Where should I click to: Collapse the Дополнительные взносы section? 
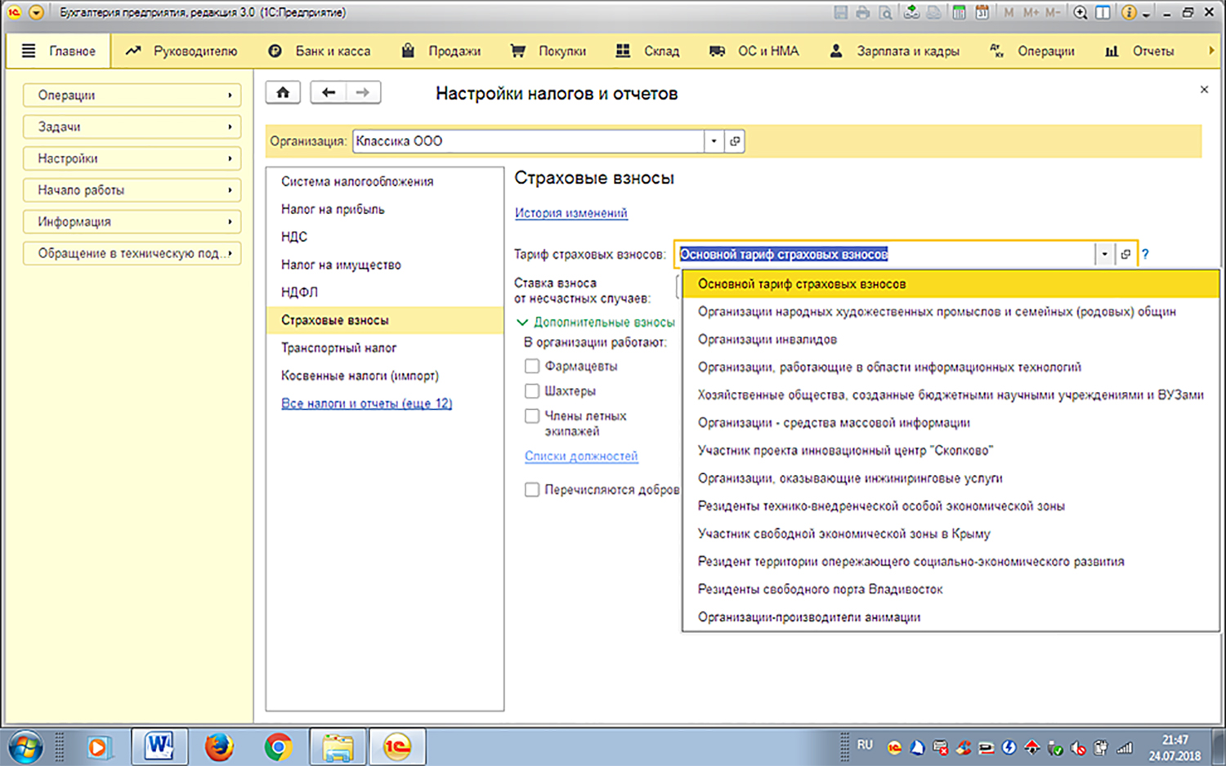523,323
